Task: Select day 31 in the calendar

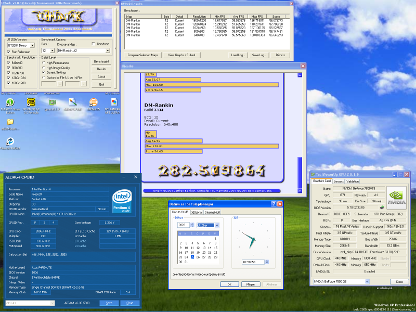Action: tap(186, 262)
